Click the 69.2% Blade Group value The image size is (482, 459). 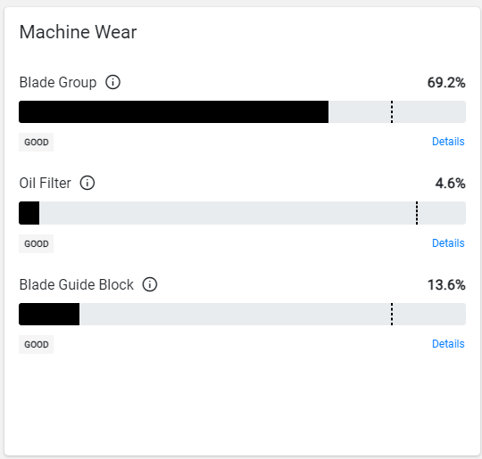pos(446,83)
